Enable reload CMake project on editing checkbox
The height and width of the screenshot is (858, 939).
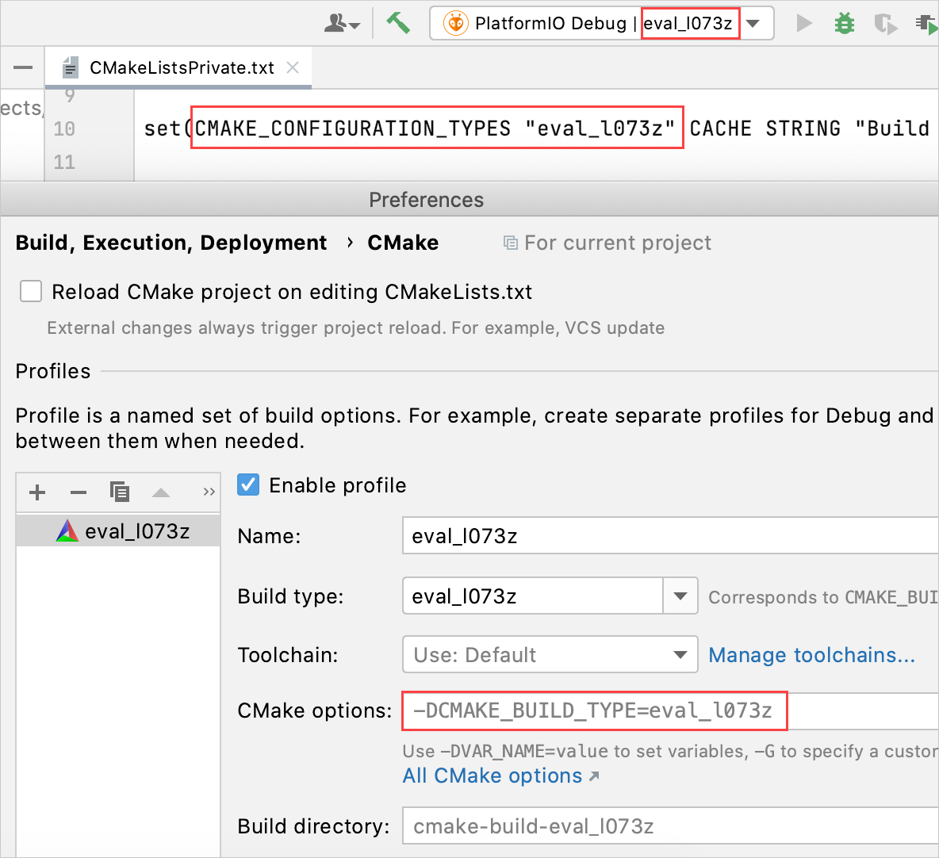point(31,292)
